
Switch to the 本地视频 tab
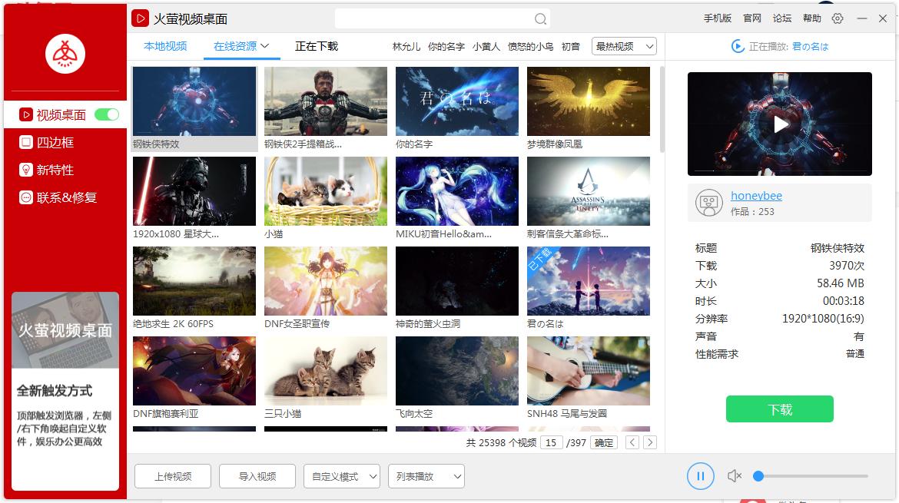[x=167, y=46]
